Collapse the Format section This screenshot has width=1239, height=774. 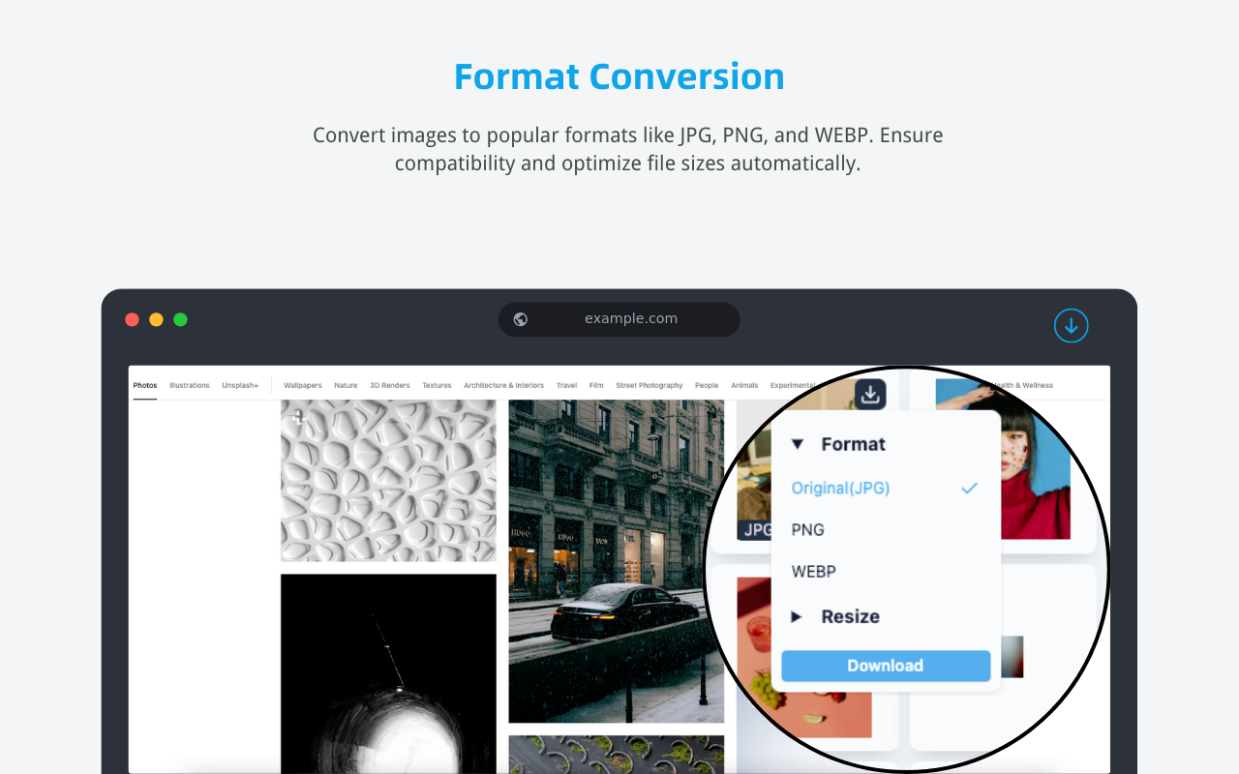coord(797,443)
